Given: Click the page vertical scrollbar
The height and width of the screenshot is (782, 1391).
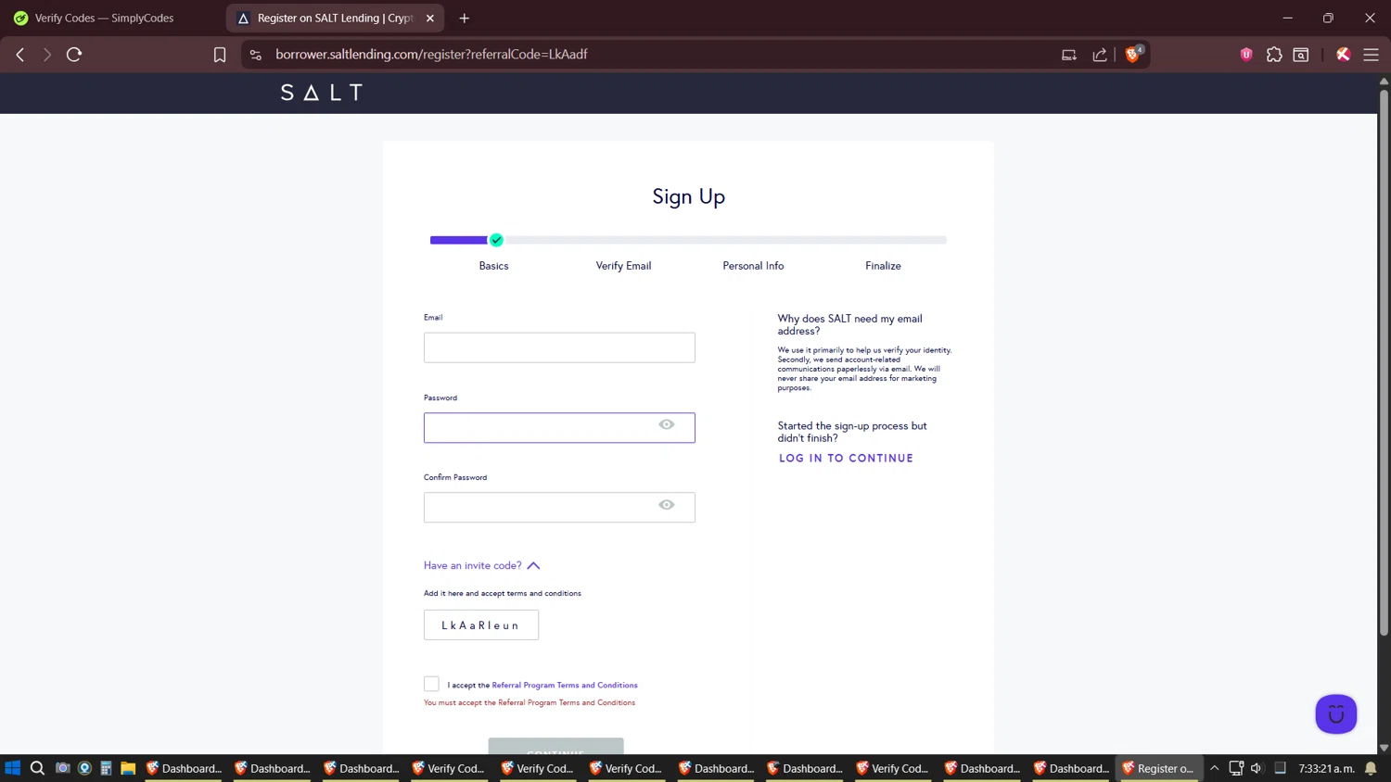Looking at the screenshot, I should pyautogui.click(x=1384, y=361).
